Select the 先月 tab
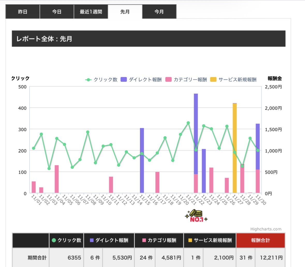Screen dimensions: 305x267 pos(125,12)
